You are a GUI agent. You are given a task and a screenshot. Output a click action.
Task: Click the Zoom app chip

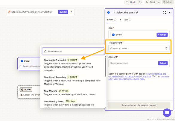[117, 35]
